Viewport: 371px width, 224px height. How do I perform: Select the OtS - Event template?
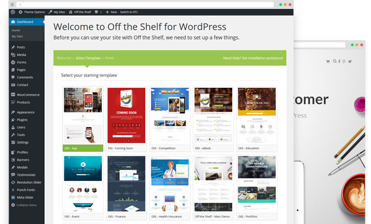tap(83, 187)
